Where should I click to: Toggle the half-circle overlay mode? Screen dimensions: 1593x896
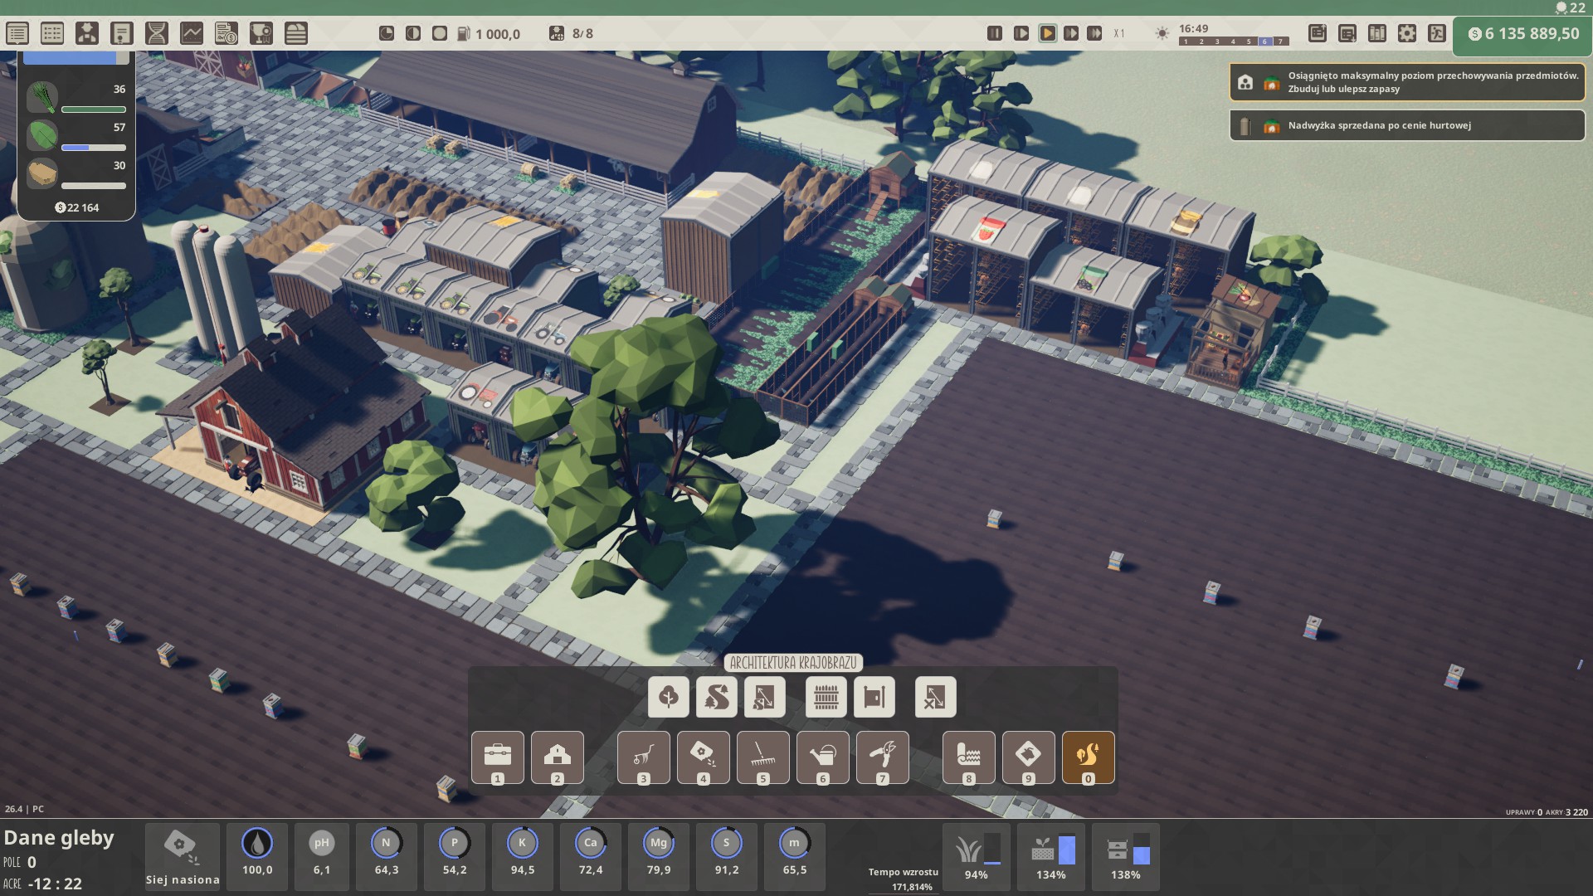[412, 33]
